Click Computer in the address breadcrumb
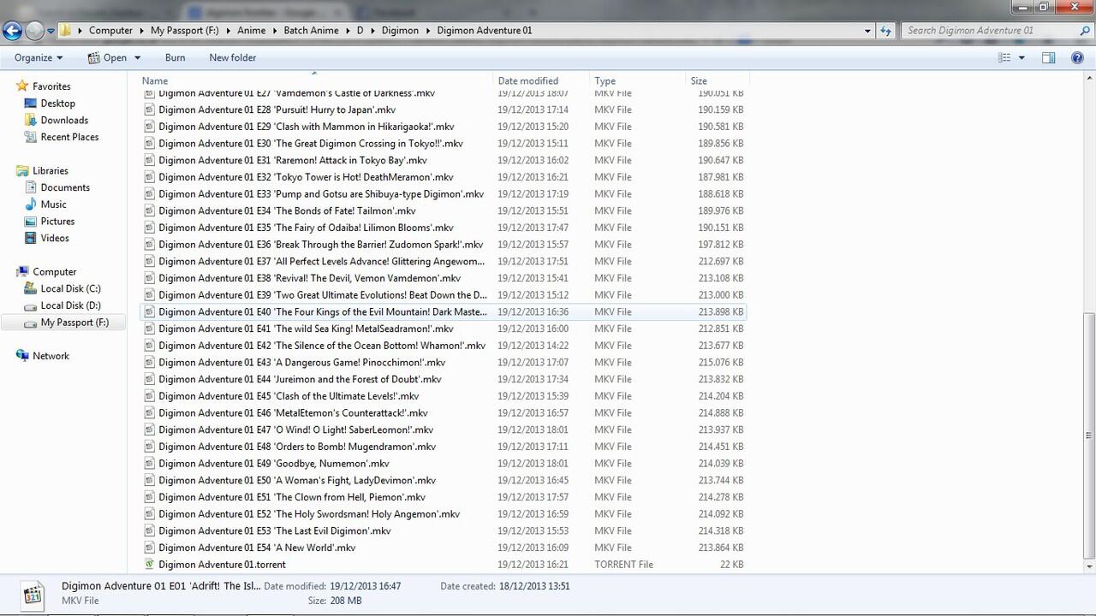Image resolution: width=1096 pixels, height=616 pixels. coord(110,31)
